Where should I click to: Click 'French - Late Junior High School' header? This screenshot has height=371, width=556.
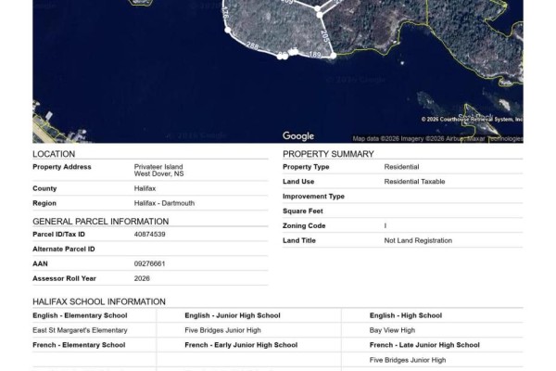pyautogui.click(x=424, y=345)
